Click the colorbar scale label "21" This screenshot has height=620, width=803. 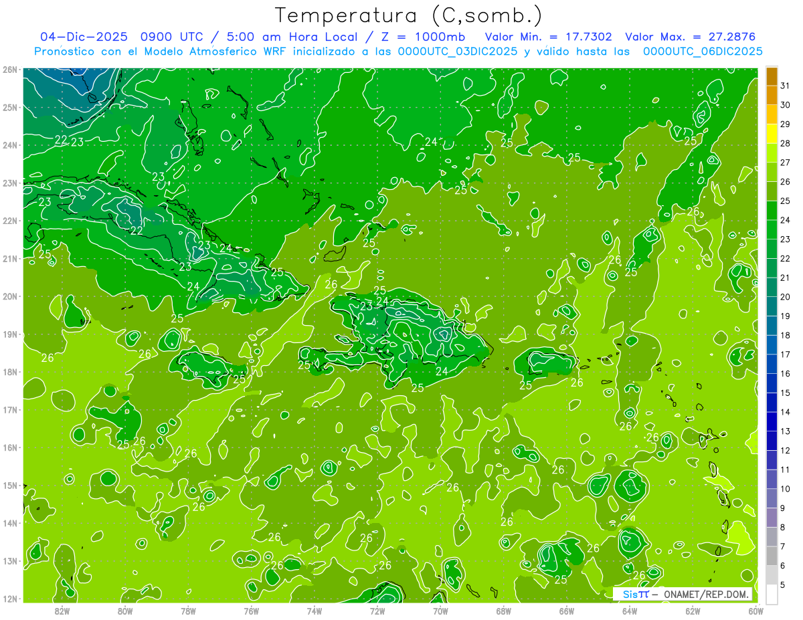coord(786,278)
